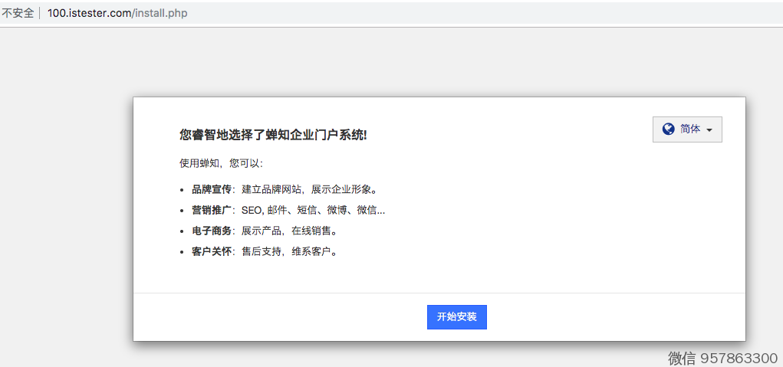Viewport: 783px width, 367px height.
Task: Click the heading 您睿智地选择了蝉知企业门户系统
Action: pos(273,135)
